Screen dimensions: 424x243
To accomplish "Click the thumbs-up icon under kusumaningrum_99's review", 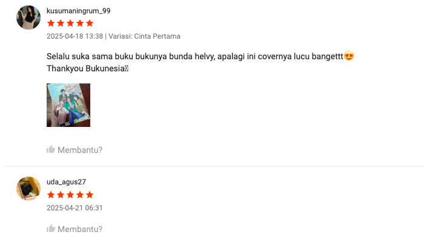I will click(51, 149).
